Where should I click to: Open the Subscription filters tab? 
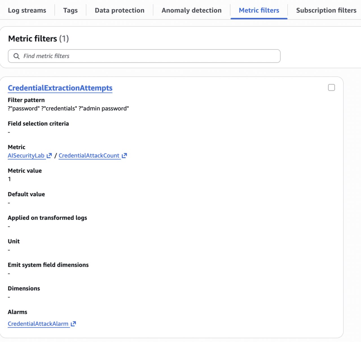click(326, 10)
